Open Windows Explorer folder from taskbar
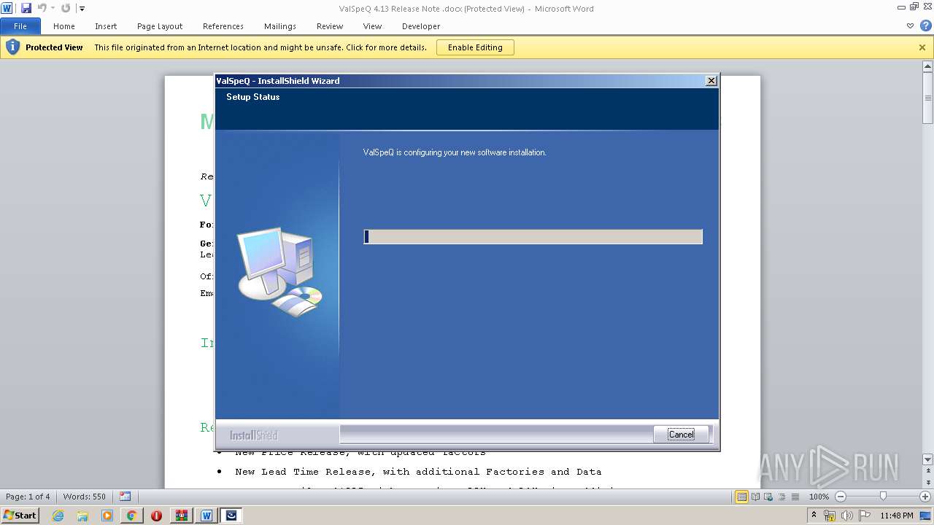 82,516
